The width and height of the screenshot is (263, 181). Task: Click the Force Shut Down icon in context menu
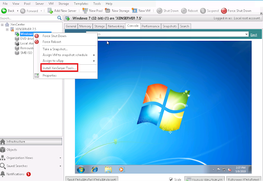[x=37, y=36]
